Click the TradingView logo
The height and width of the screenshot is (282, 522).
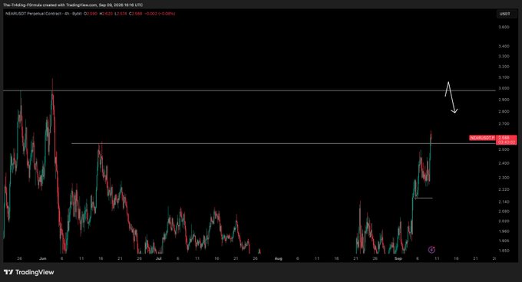tap(29, 272)
